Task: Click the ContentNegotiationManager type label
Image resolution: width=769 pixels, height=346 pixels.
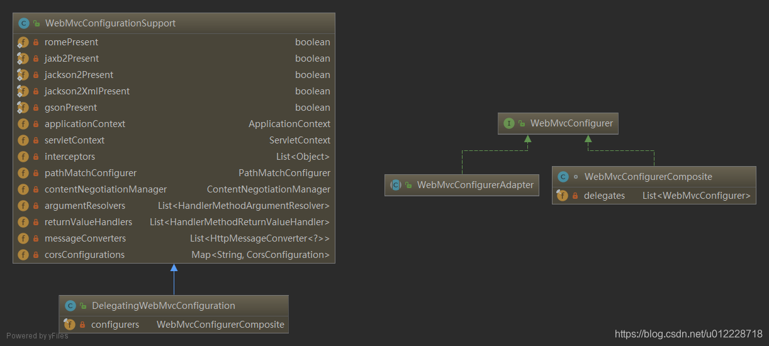Action: tap(269, 189)
